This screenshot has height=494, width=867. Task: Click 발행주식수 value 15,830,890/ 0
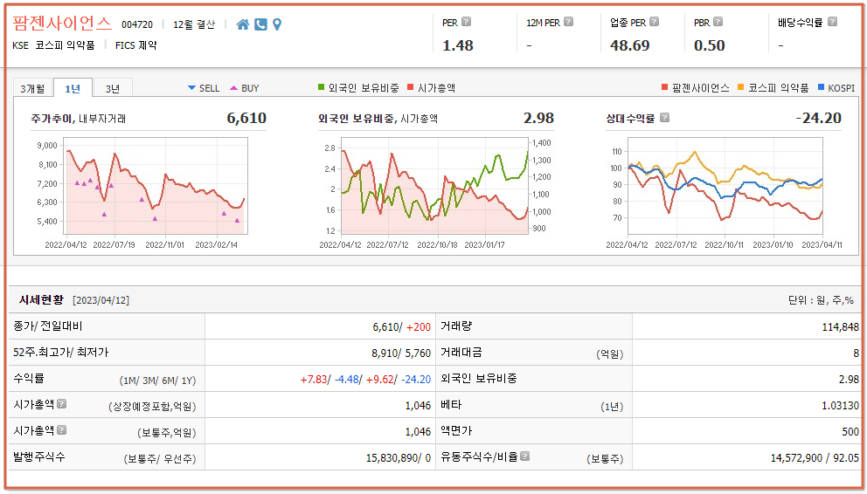[399, 457]
